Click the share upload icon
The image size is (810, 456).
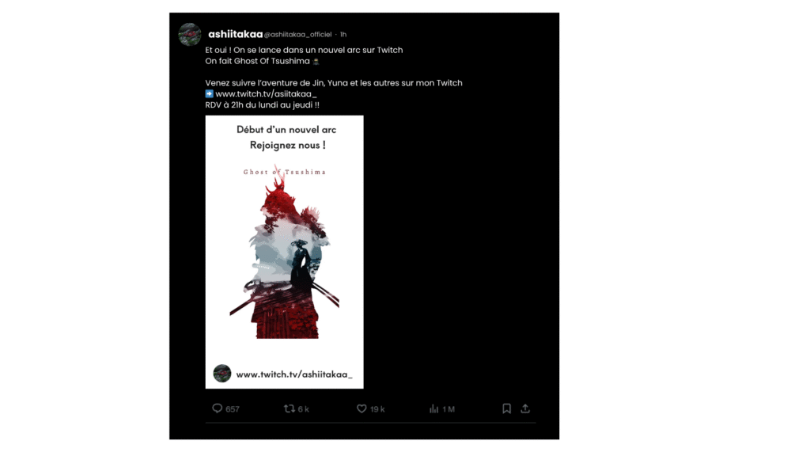tap(525, 408)
